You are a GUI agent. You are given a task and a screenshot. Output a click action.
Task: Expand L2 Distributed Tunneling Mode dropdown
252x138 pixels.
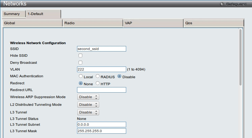88,105
